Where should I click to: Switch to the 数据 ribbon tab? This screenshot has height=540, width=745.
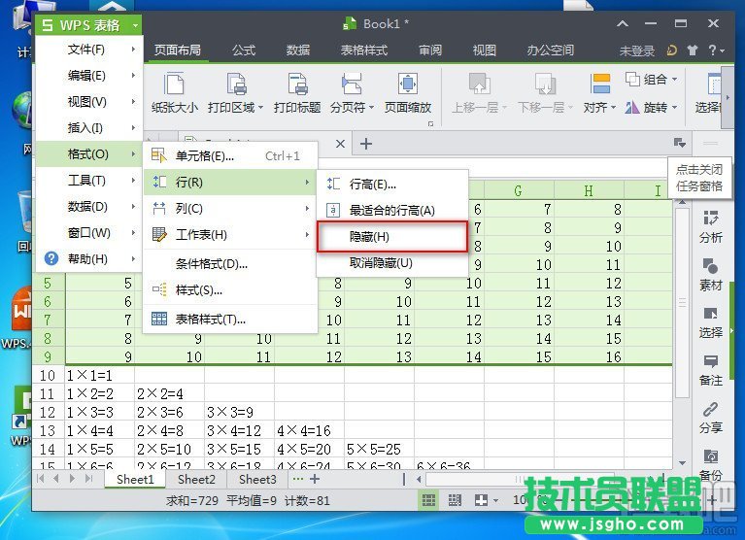298,50
